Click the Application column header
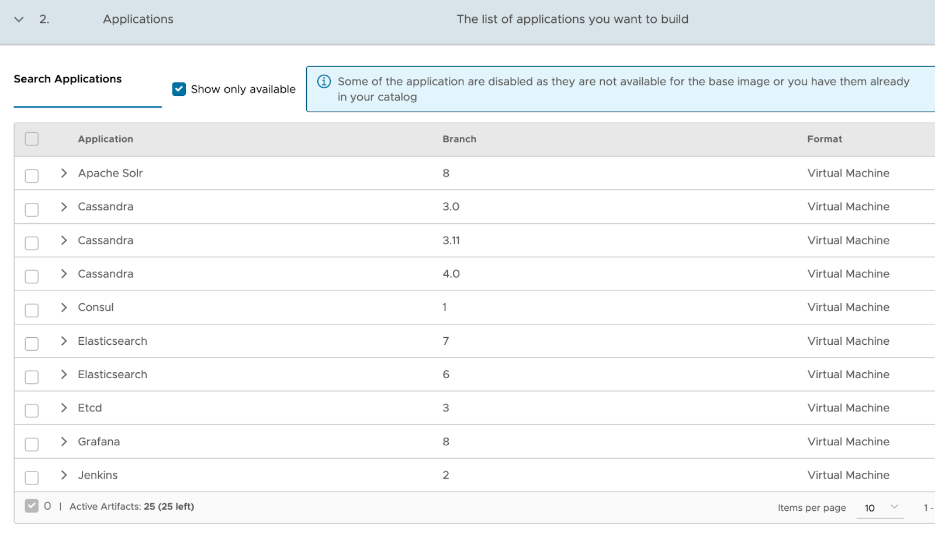 click(x=106, y=139)
